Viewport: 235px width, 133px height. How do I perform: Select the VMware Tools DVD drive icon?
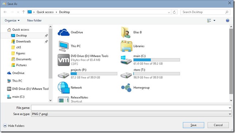coord(63,60)
